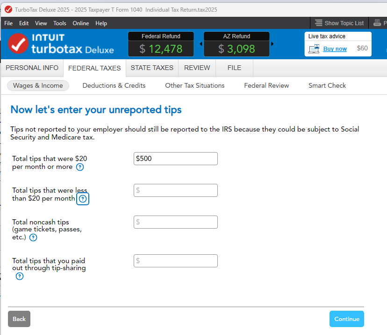Click the TurboTax title bar app icon
Viewport: 387px width, 335px height.
pyautogui.click(x=8, y=10)
